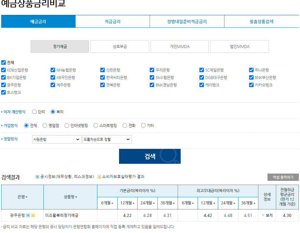Sort 최고우대금리 by 6개월 column
The width and height of the screenshot is (300, 233).
coord(188,203)
